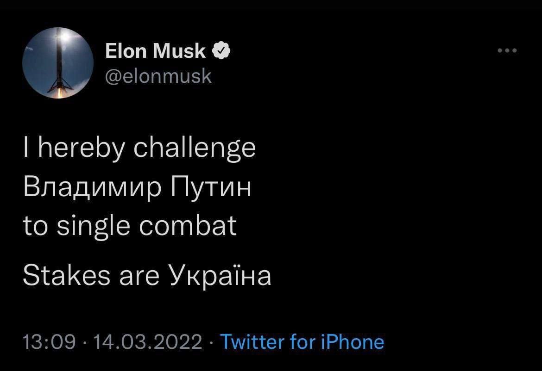Click the blue checkmark verification icon
Image resolution: width=542 pixels, height=371 pixels.
(x=221, y=51)
